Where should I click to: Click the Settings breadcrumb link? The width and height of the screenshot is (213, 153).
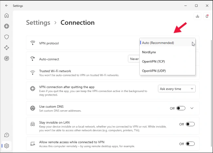point(38,23)
